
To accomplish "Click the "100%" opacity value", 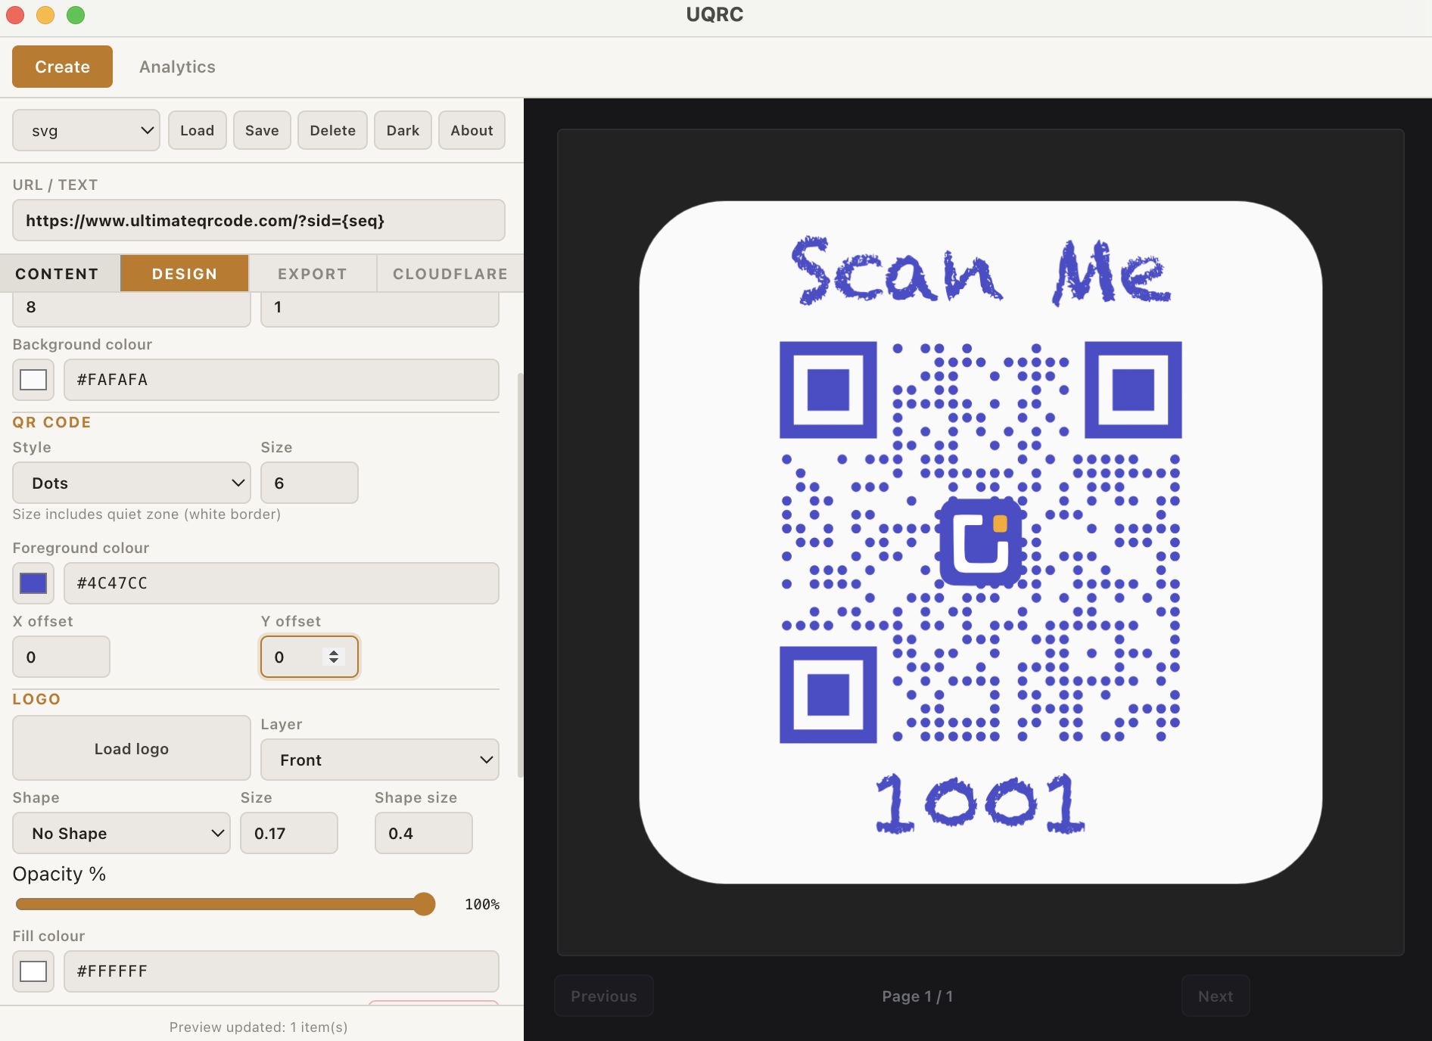I will click(482, 904).
